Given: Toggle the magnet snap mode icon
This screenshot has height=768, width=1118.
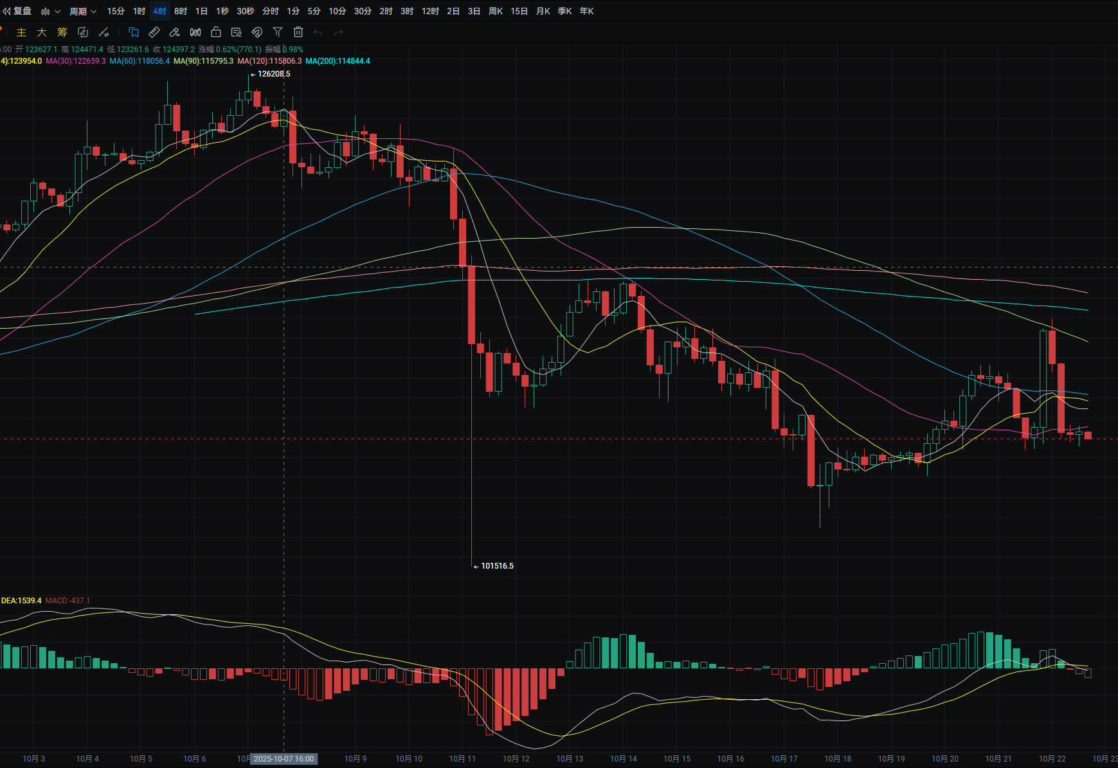Looking at the screenshot, I should [257, 32].
